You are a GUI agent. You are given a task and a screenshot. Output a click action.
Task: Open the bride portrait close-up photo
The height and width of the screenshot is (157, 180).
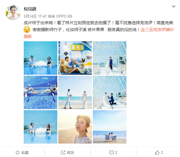(75, 127)
